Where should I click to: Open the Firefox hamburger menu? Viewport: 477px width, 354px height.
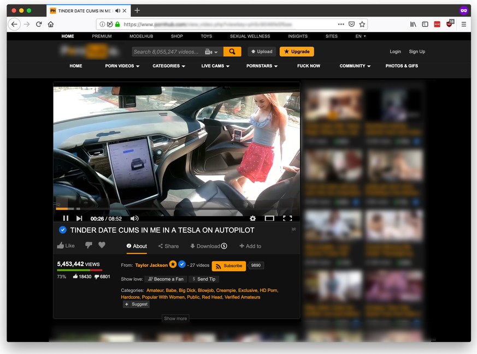[464, 25]
